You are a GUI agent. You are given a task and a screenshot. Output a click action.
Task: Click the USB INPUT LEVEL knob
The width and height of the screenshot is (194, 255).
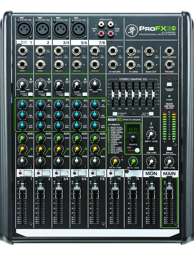pyautogui.click(x=151, y=134)
